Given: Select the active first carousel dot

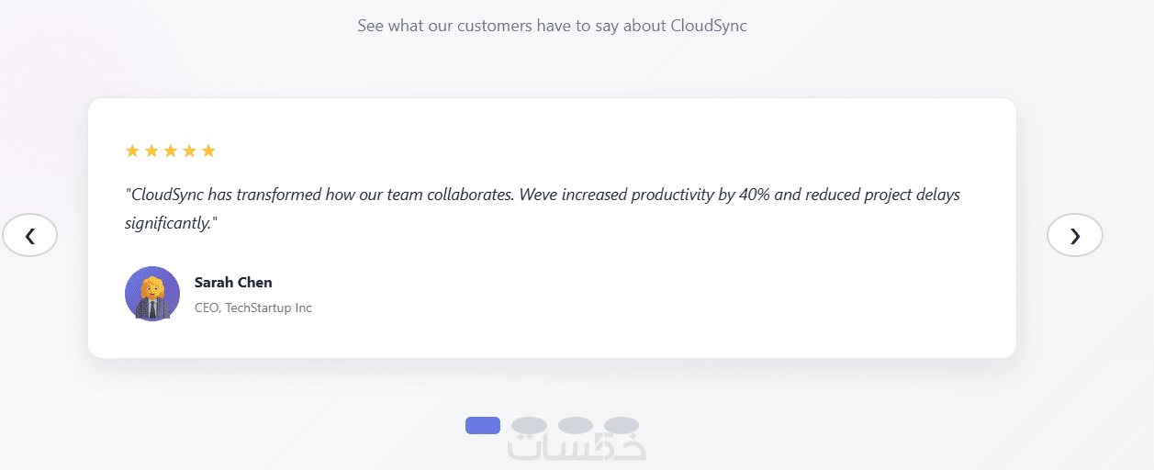Looking at the screenshot, I should (483, 425).
